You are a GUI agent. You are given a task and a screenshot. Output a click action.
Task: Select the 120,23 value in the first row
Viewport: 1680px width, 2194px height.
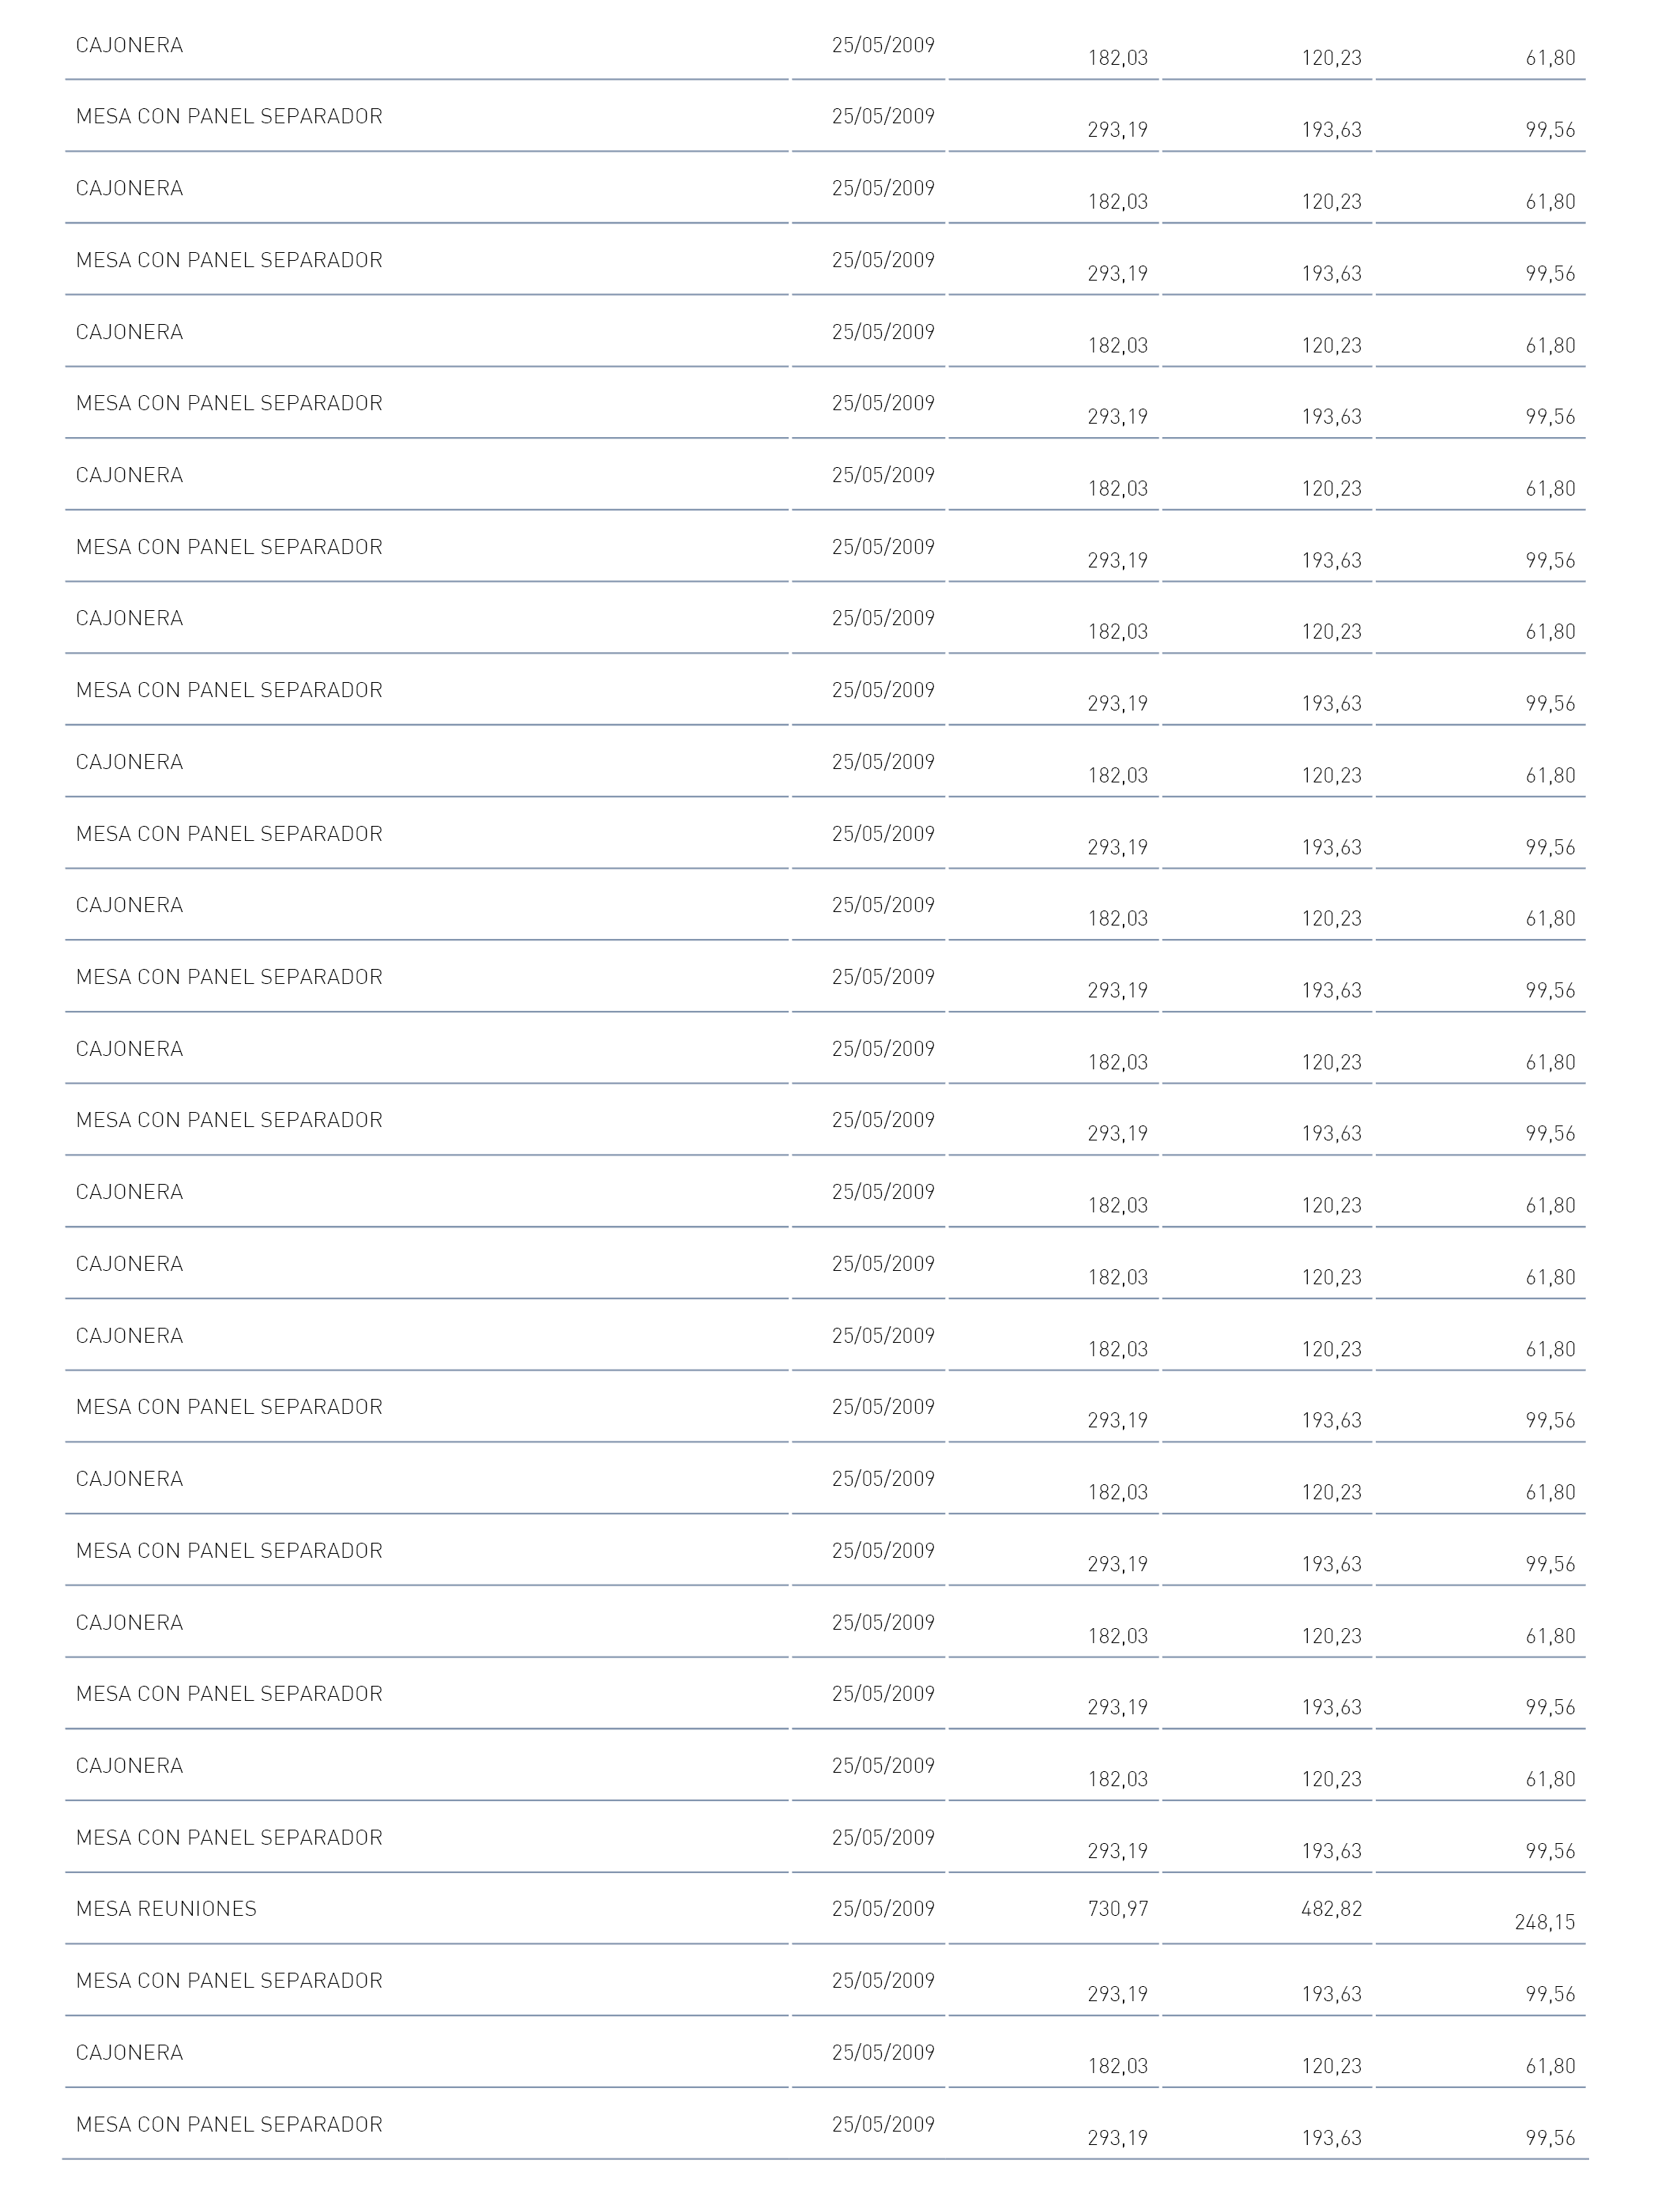pyautogui.click(x=1331, y=58)
